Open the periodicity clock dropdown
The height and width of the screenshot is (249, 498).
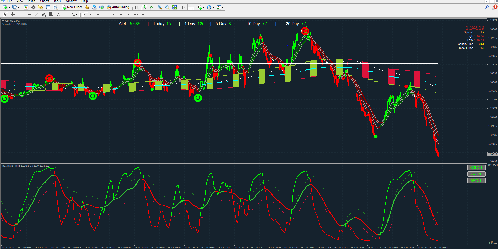213,8
